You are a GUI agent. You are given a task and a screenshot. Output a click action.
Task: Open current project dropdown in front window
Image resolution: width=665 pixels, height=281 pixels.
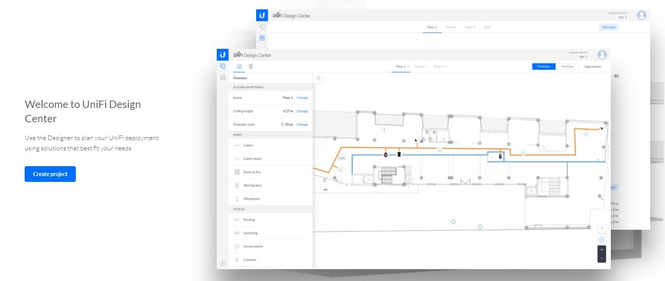(583, 57)
